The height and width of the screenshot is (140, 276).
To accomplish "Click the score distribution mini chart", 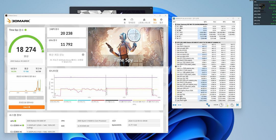I will tap(26, 86).
